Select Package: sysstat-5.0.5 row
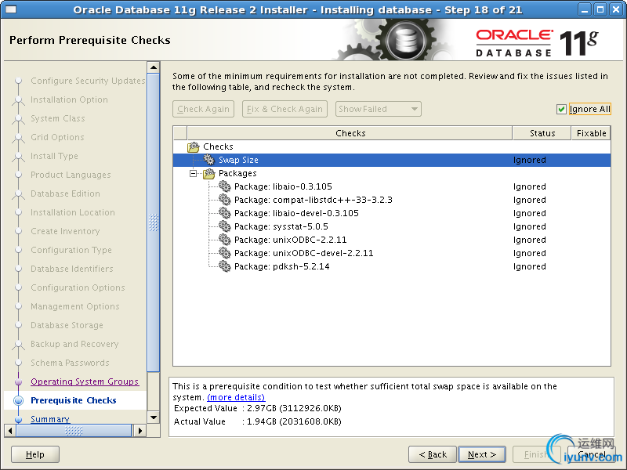 pos(392,226)
